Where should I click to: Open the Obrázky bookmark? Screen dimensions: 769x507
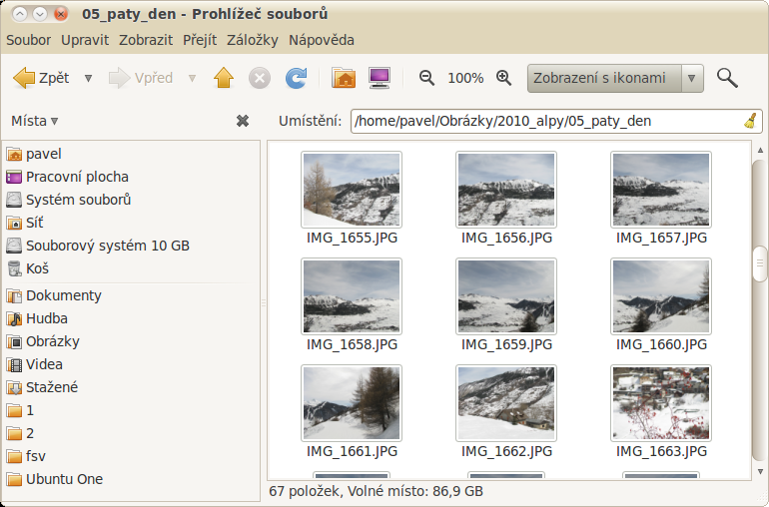[x=132, y=341]
